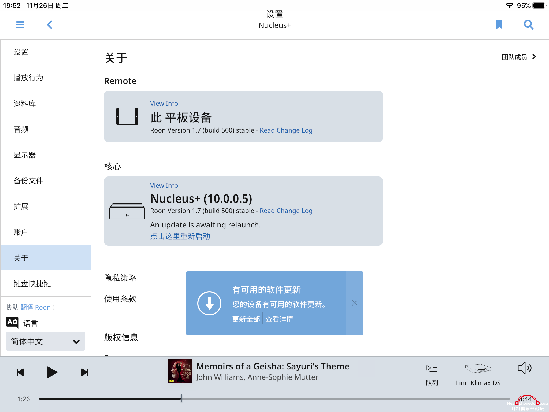Click the track title Memoirs of a Geisha
549x412 pixels.
[273, 366]
